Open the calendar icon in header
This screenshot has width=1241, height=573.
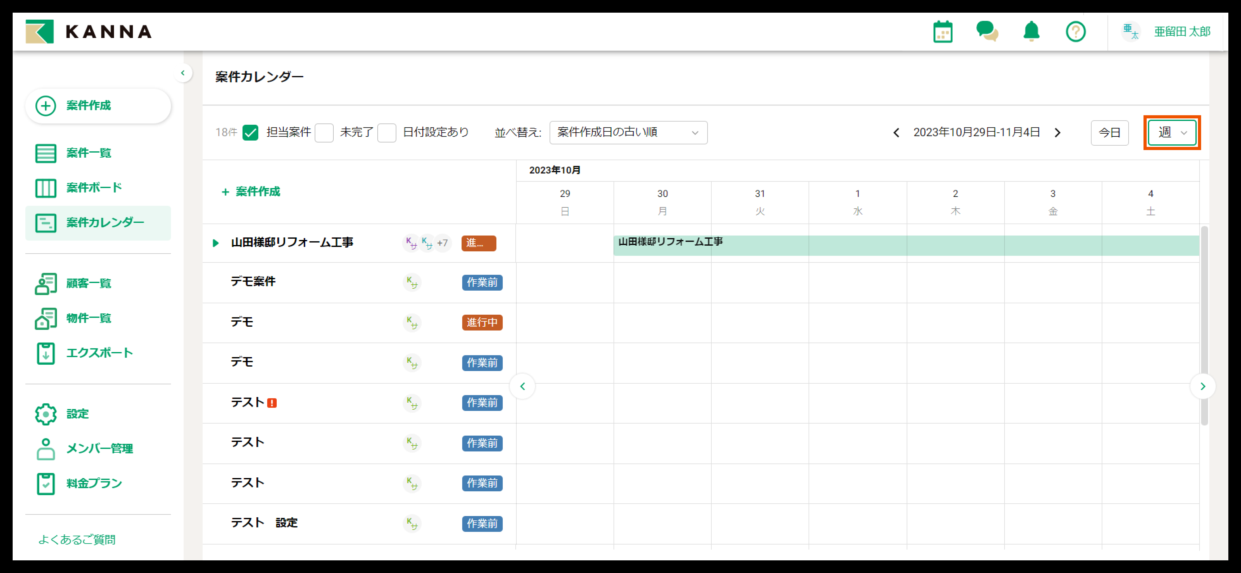(943, 32)
